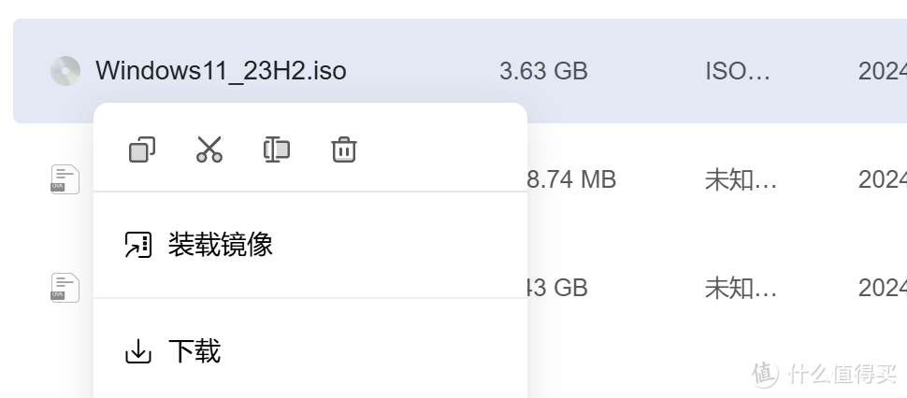Click the mount image icon beside 装载镜像
This screenshot has height=398, width=907.
tap(138, 245)
